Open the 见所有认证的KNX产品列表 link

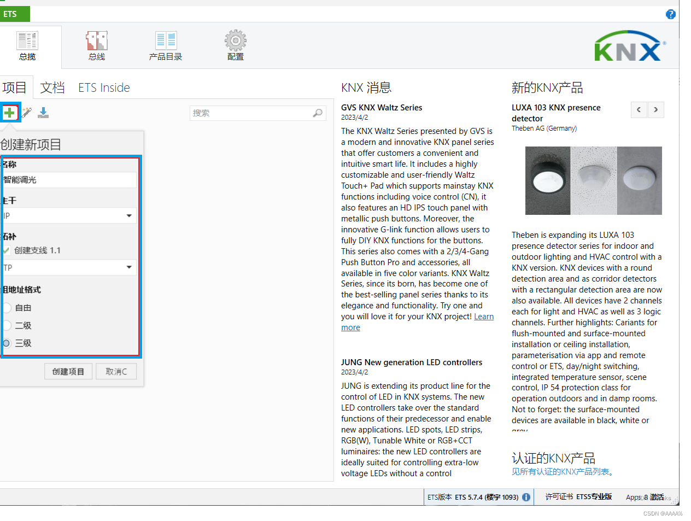point(562,472)
